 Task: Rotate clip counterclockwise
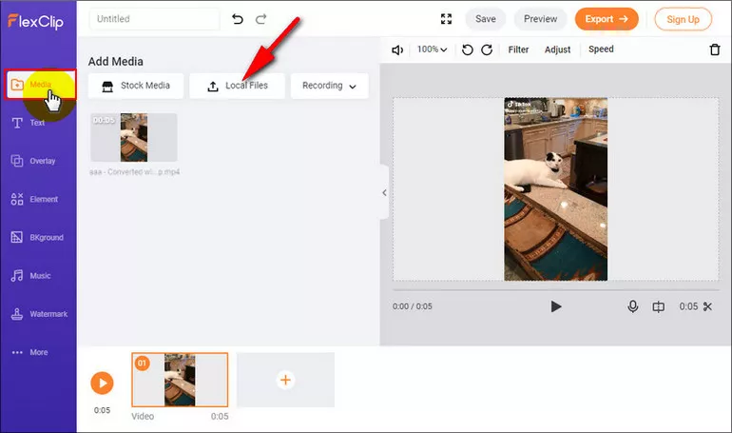(x=468, y=50)
